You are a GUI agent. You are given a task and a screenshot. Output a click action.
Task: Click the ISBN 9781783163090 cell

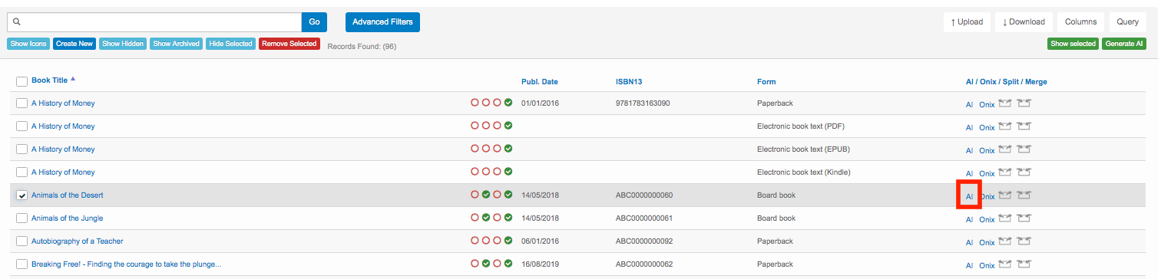click(x=643, y=103)
